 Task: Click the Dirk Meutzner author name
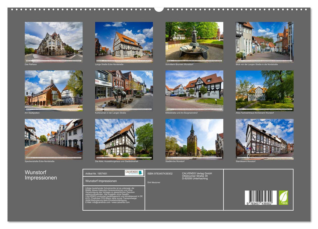click(154, 182)
